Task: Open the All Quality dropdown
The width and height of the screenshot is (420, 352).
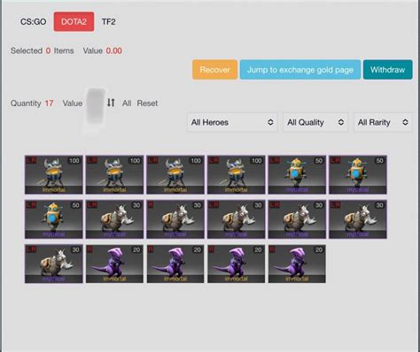Action: (x=315, y=122)
